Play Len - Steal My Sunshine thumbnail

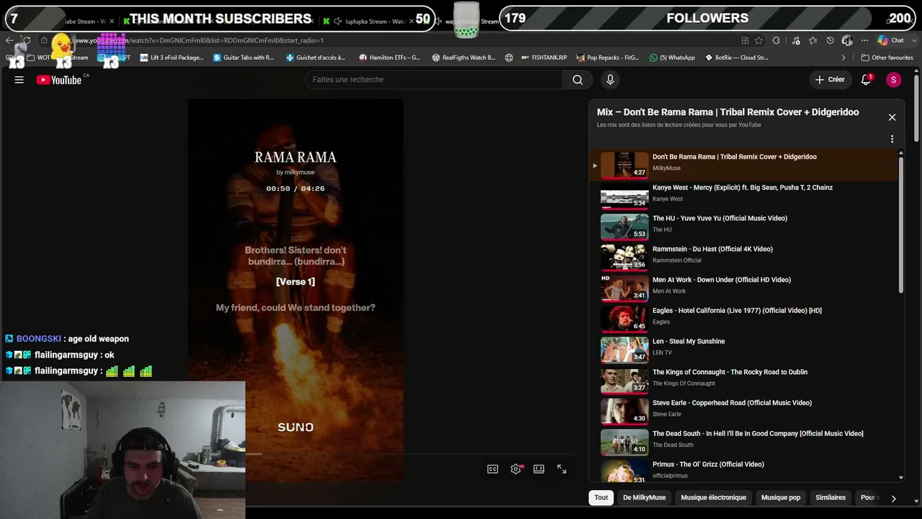625,350
